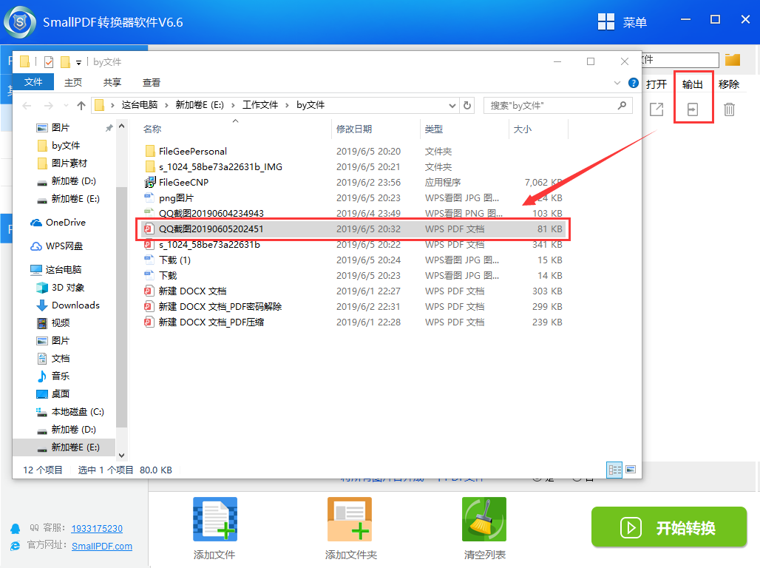Screen dimensions: 760x568
Task: Click the 清空列表 broom icon
Action: click(x=484, y=519)
